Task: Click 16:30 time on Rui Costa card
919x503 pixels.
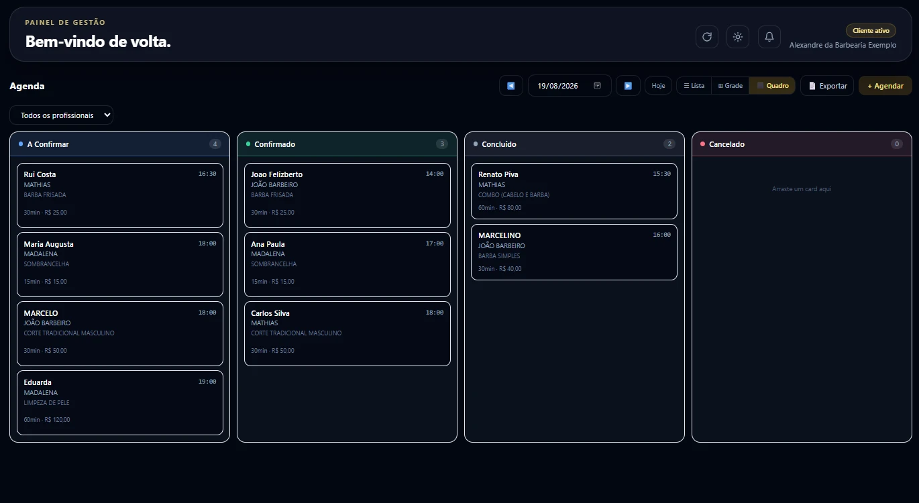Action: tap(207, 174)
